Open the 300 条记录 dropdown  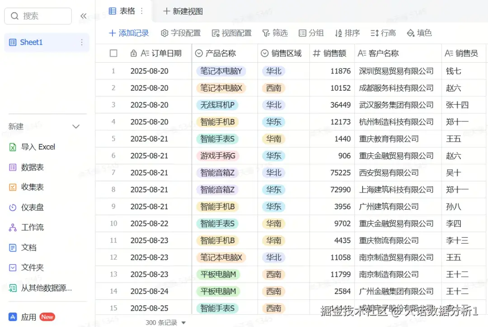click(x=165, y=322)
